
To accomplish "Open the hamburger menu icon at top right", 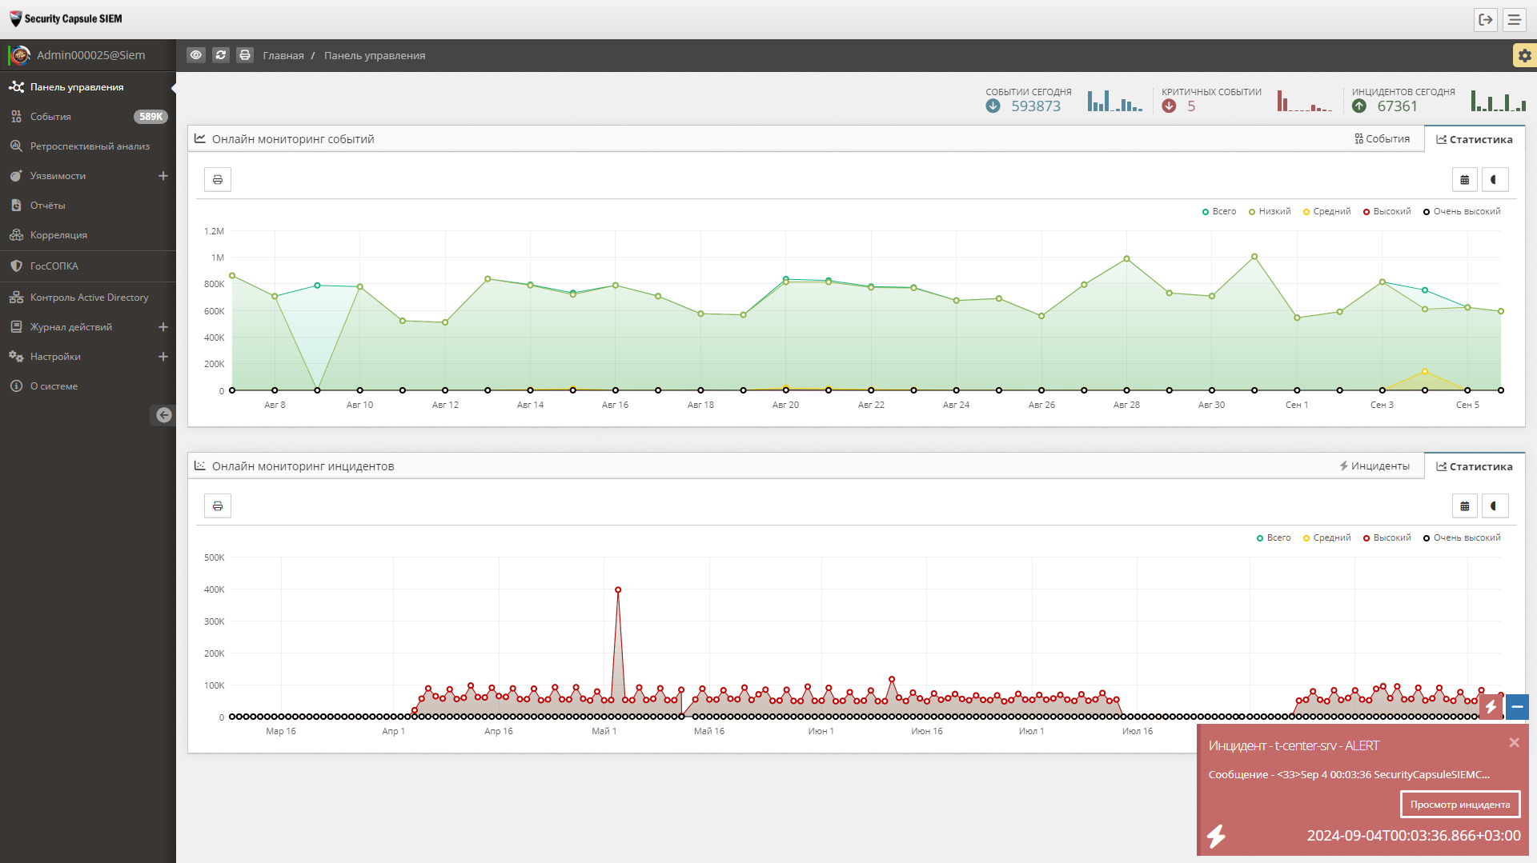I will click(1514, 20).
